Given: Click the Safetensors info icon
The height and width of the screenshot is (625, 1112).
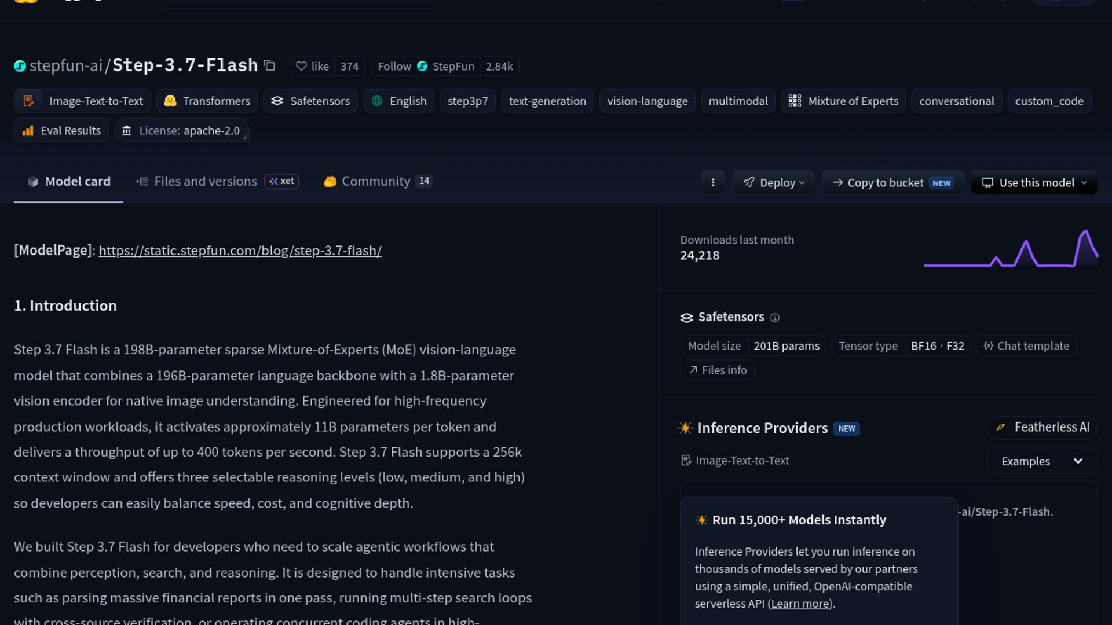Looking at the screenshot, I should pyautogui.click(x=775, y=318).
